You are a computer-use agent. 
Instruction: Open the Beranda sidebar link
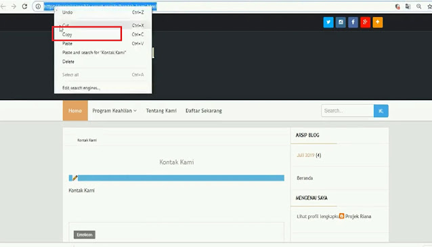(x=305, y=178)
